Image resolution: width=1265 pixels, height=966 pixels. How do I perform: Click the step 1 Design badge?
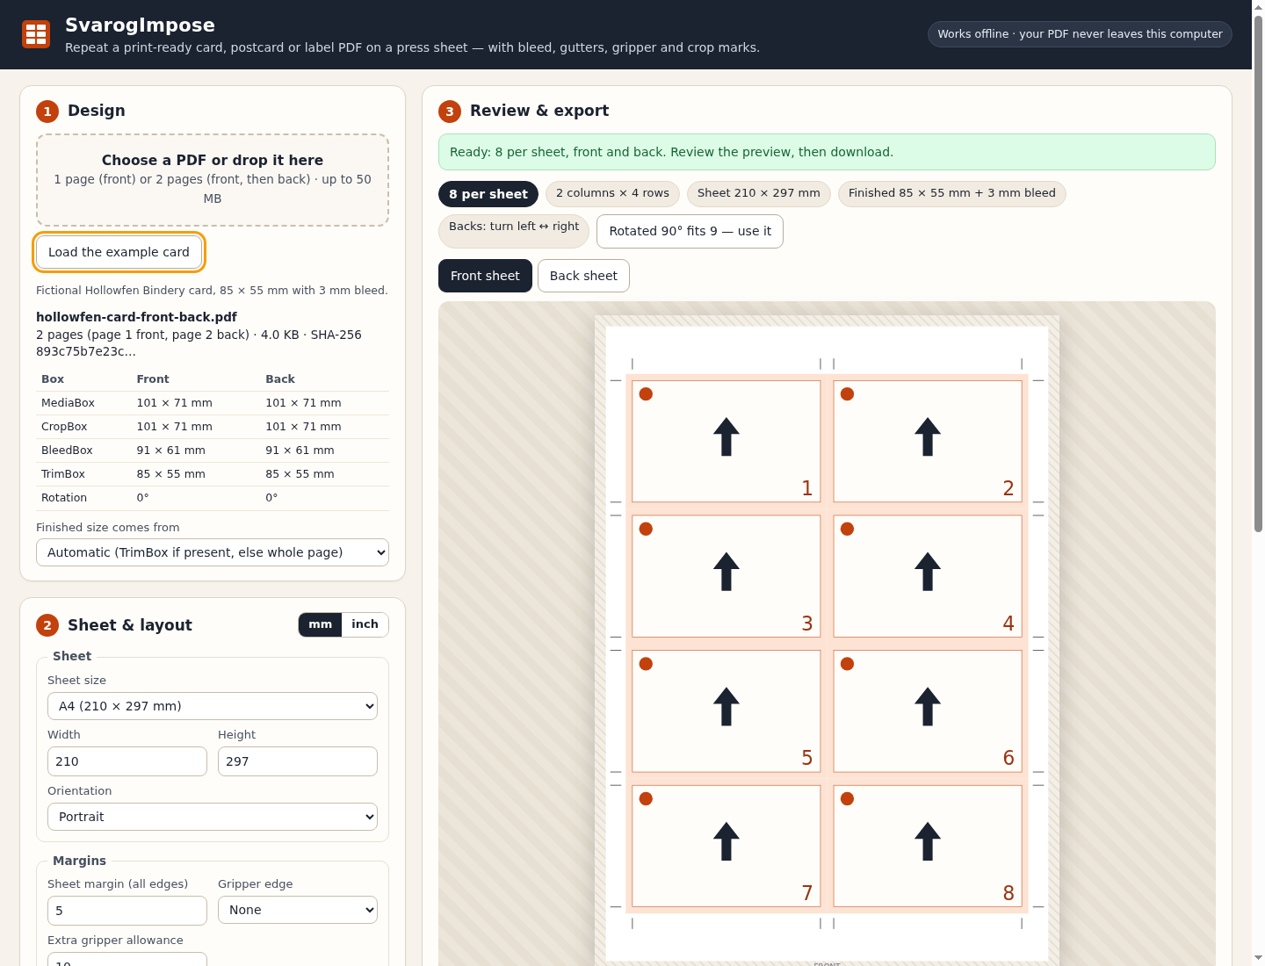click(x=47, y=112)
